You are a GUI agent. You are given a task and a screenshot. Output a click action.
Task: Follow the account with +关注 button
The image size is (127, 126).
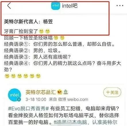(x=112, y=92)
